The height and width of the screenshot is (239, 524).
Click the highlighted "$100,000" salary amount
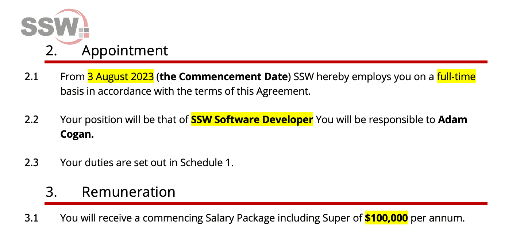[386, 218]
